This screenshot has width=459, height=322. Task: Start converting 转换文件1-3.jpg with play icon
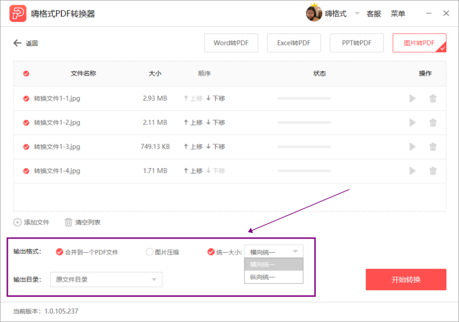412,147
